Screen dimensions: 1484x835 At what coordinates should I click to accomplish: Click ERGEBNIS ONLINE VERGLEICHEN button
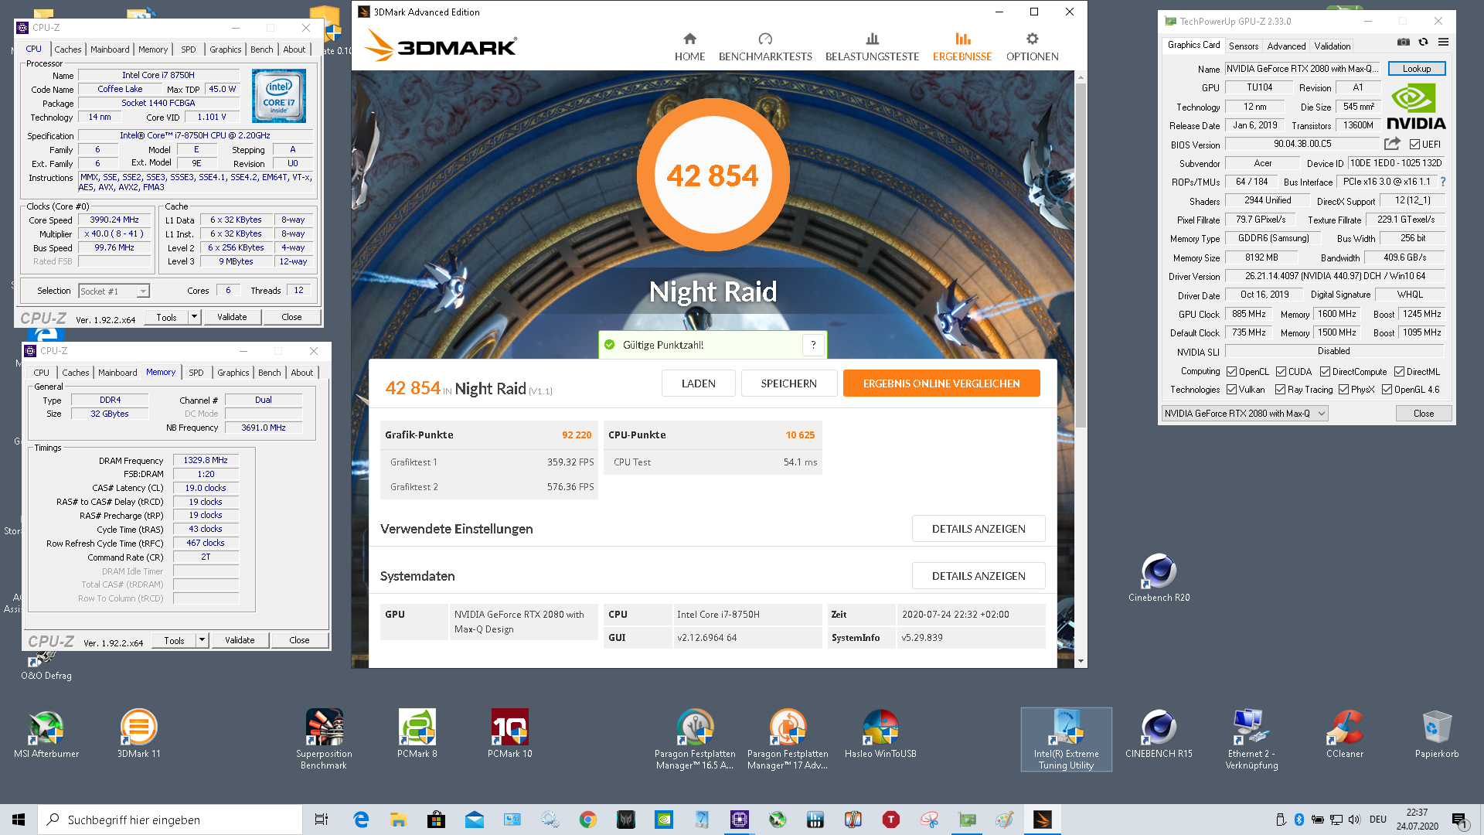pos(941,383)
